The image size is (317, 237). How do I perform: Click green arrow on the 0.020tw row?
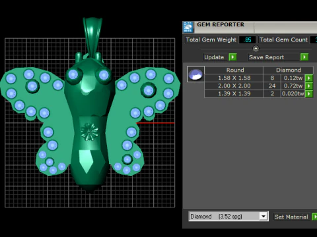click(309, 93)
